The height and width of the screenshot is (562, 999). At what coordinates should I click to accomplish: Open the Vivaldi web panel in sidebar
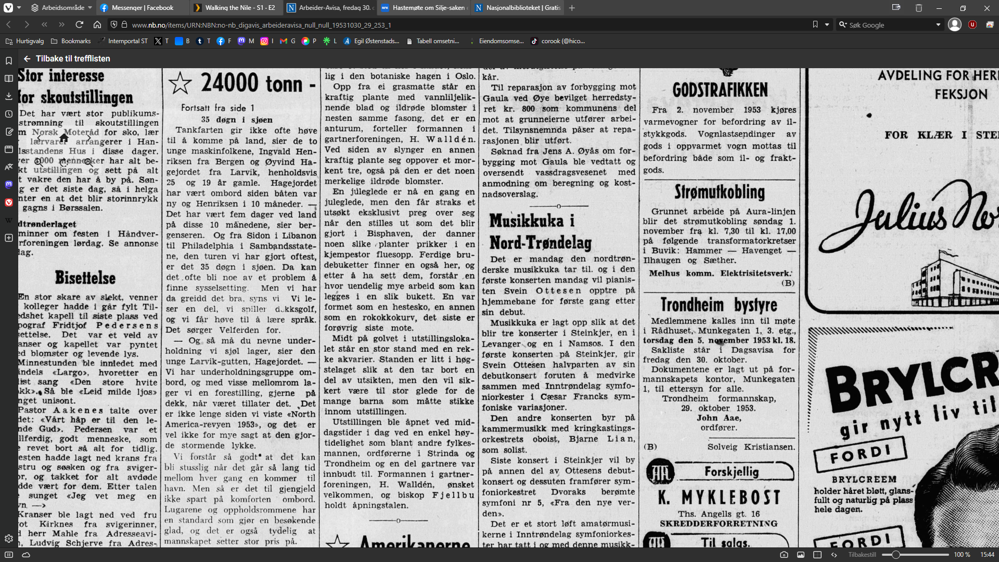[9, 202]
